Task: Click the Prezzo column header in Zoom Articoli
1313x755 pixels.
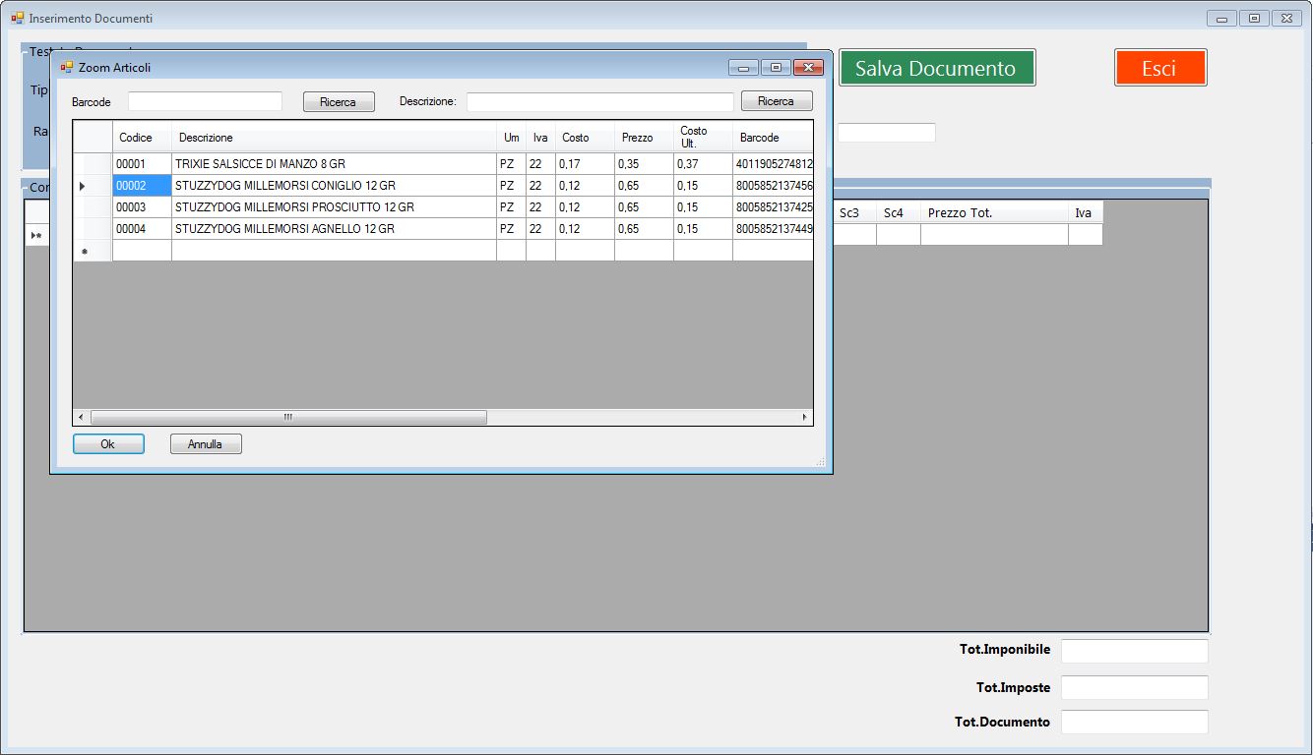Action: pos(644,138)
